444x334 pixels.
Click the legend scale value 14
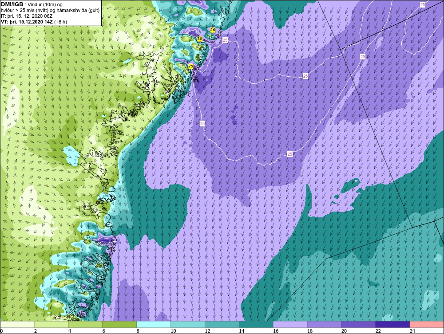(242, 331)
